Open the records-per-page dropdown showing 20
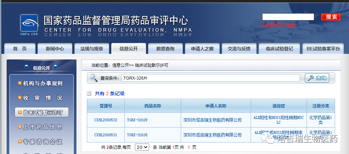The width and height of the screenshot is (349, 154). 142,147
